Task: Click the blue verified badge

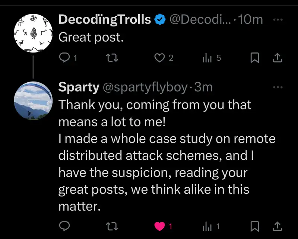Action: pyautogui.click(x=161, y=20)
